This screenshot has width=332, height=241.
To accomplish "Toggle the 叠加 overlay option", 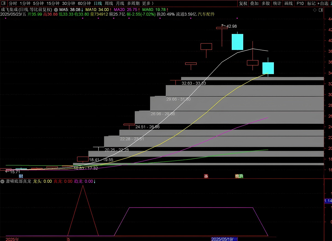I will pos(254,3).
